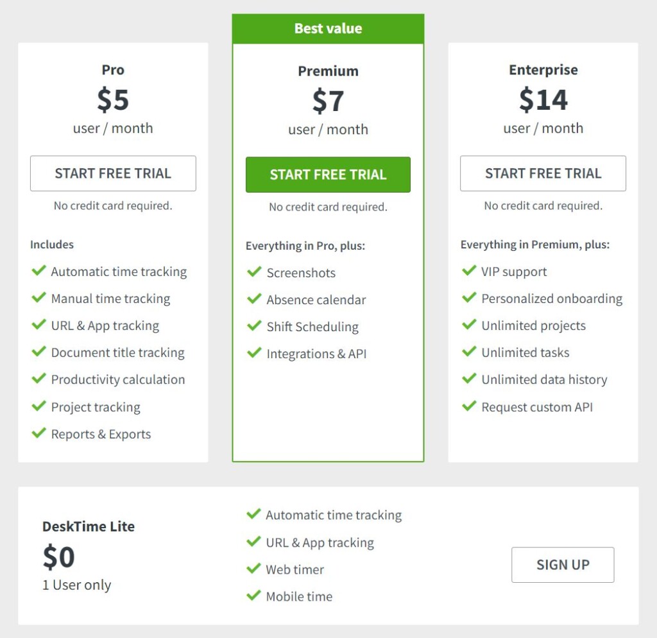Click the DeskTime Lite heading

pyautogui.click(x=89, y=526)
